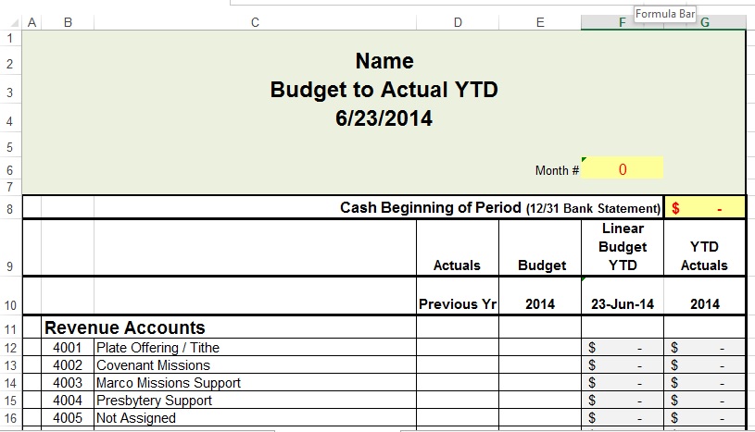Click the 'Budget' column heading cell
Viewport: 755px width, 432px height.
pyautogui.click(x=540, y=248)
